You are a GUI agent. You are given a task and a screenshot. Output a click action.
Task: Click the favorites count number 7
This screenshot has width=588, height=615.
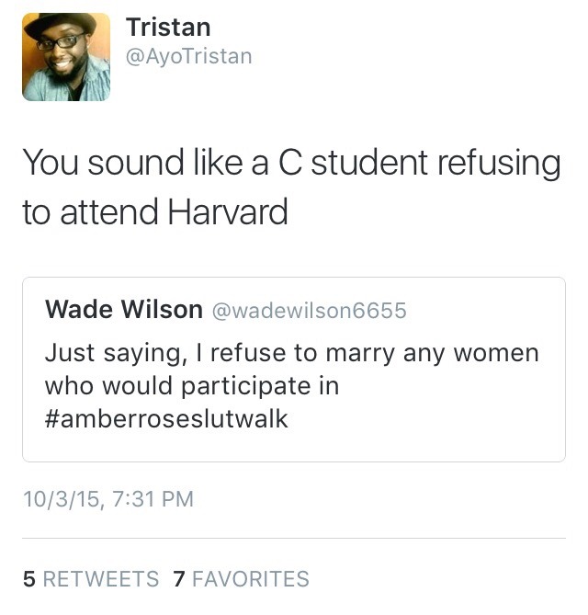[179, 579]
